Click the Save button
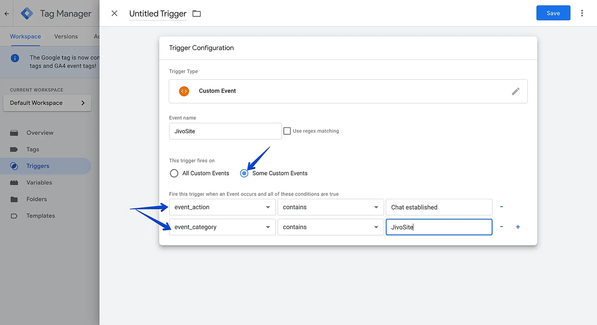 (553, 13)
